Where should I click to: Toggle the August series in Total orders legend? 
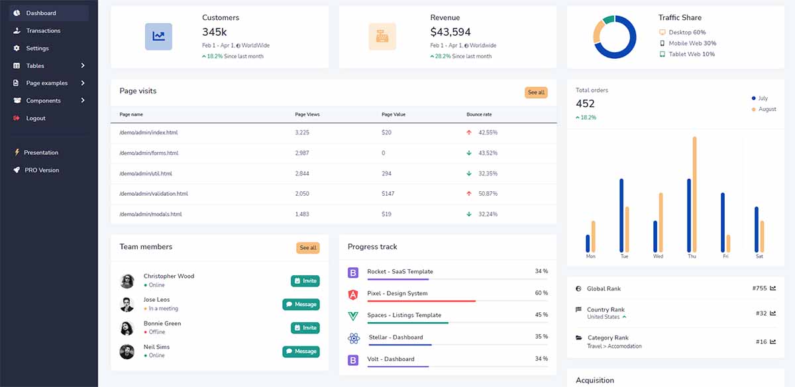coord(763,108)
